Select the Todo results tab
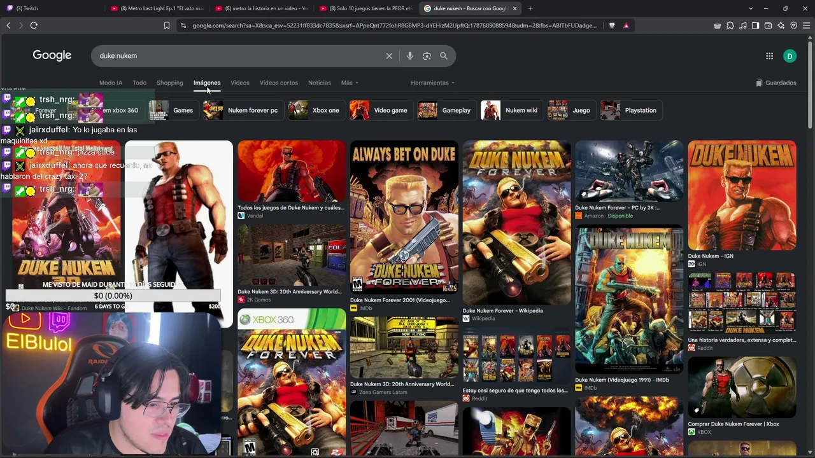This screenshot has height=458, width=815. (139, 83)
